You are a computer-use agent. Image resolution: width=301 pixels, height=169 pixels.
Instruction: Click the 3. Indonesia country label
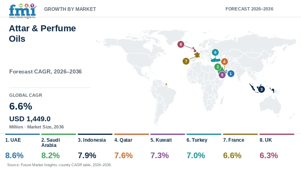(x=92, y=140)
